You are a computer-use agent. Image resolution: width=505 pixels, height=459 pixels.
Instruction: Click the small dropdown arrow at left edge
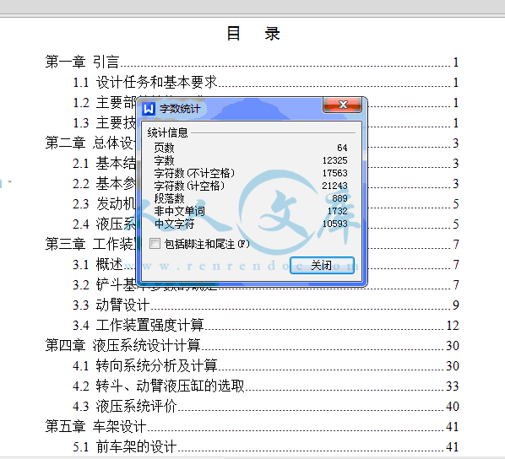(x=9, y=182)
